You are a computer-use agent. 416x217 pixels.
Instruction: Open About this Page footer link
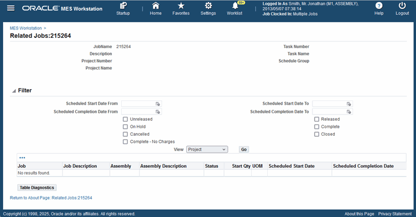tap(359, 214)
